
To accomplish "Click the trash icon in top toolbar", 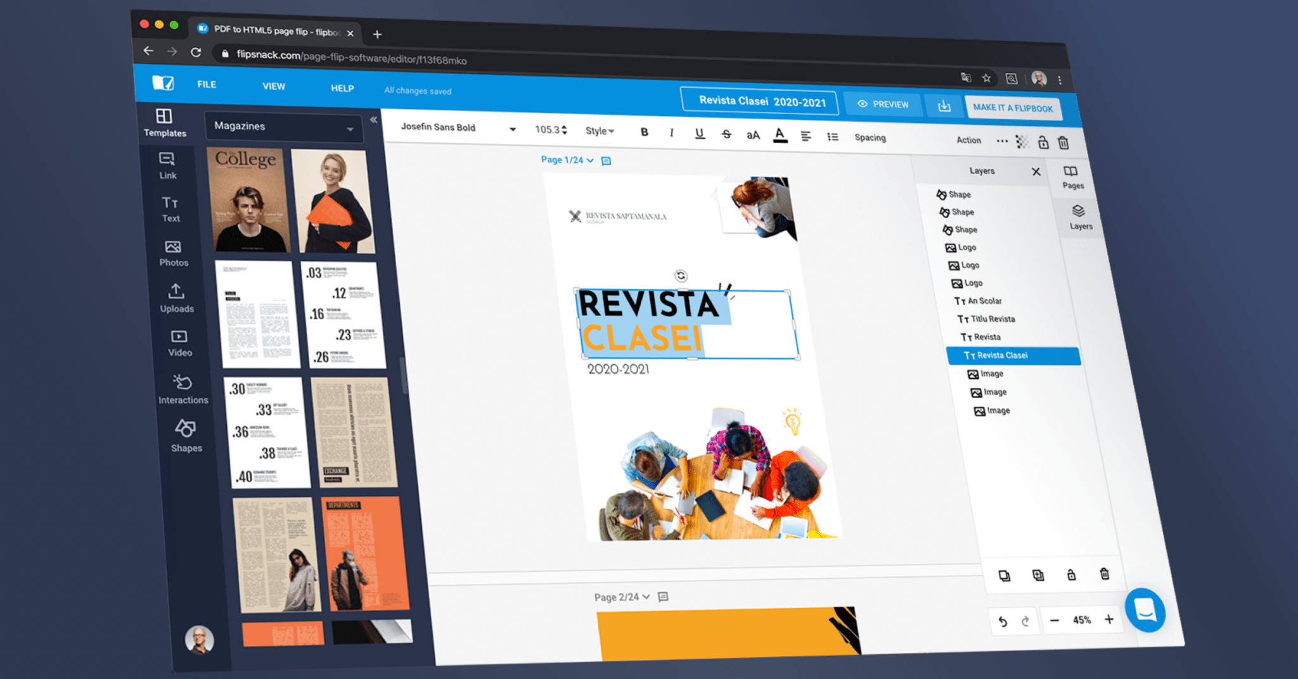I will click(x=1063, y=143).
